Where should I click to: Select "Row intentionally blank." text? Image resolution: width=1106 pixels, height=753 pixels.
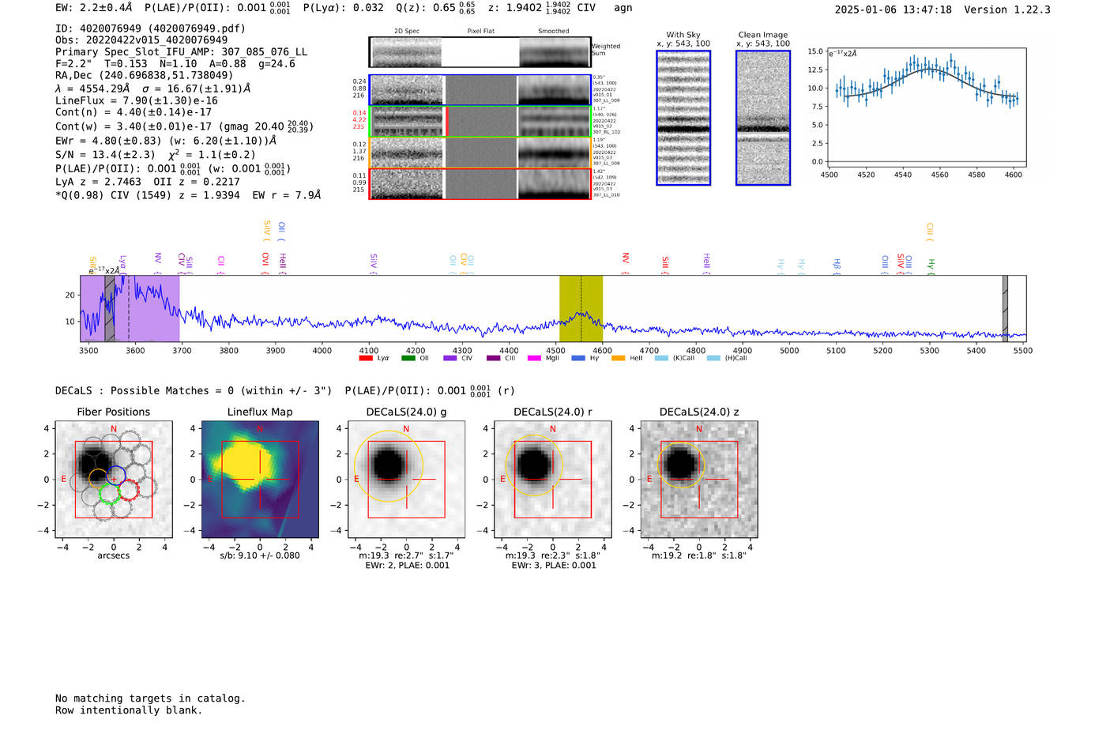click(129, 710)
